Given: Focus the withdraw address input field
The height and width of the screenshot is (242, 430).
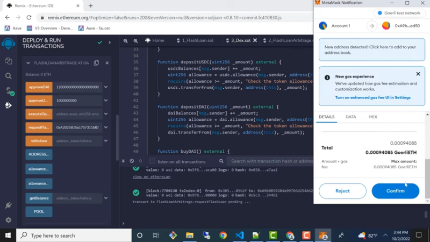Looking at the screenshot, I should (x=77, y=141).
